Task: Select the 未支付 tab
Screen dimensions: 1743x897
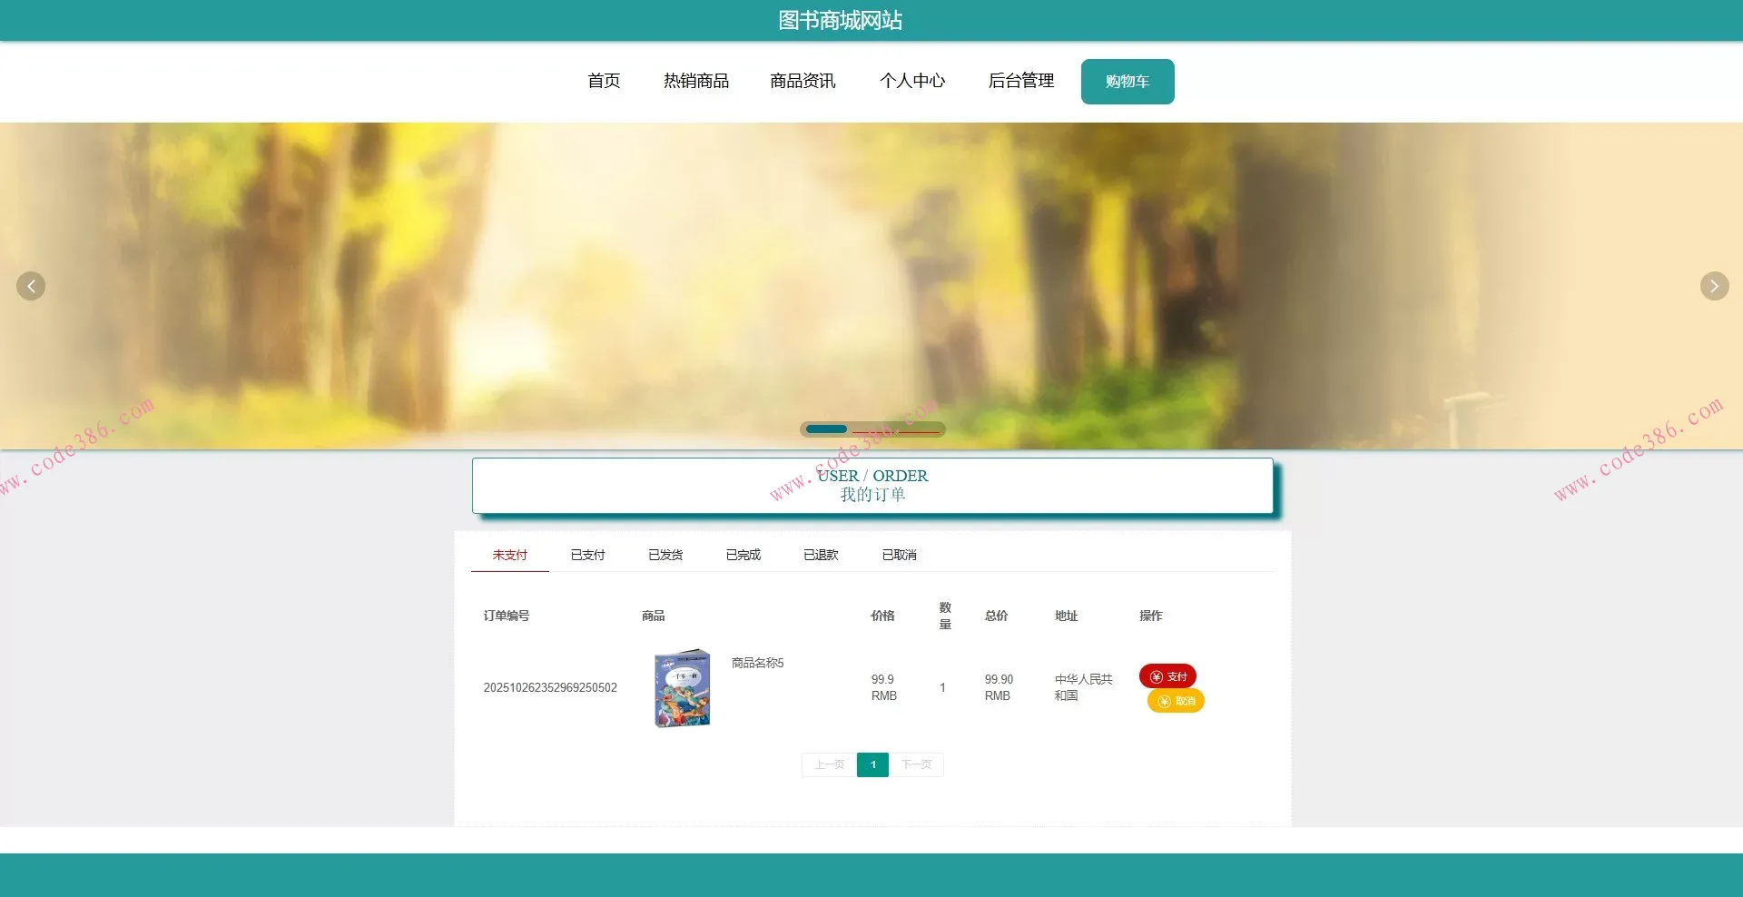Action: coord(509,555)
